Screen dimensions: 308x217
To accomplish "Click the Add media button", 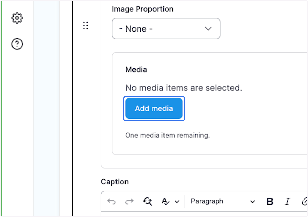I will point(154,108).
